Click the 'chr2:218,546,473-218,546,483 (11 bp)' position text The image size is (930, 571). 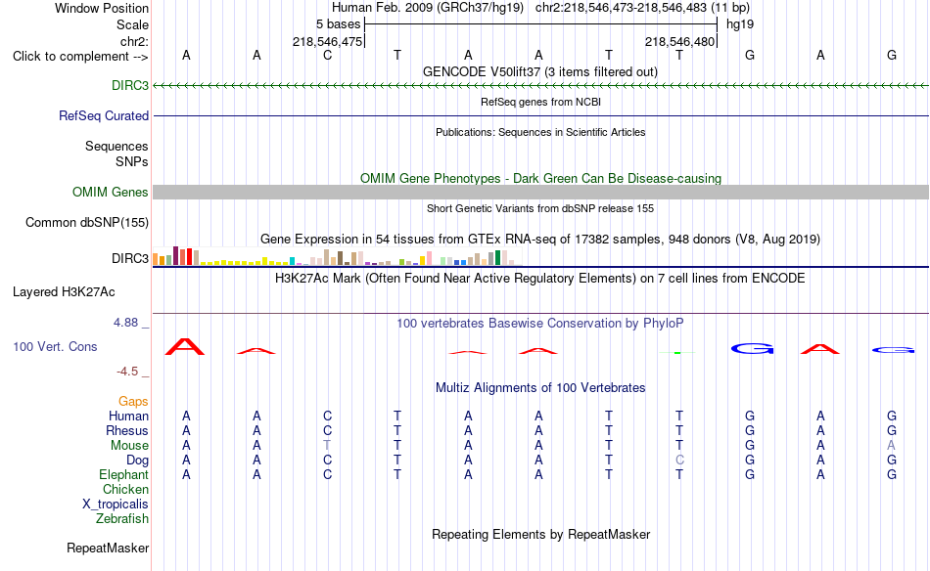click(642, 8)
